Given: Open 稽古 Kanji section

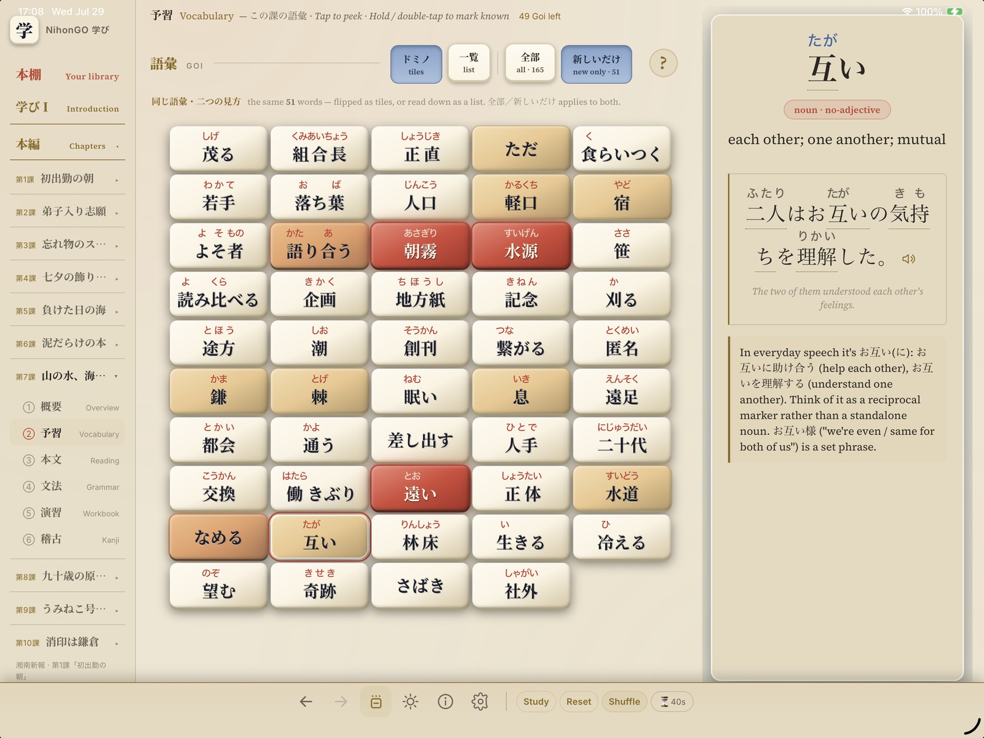Looking at the screenshot, I should click(68, 539).
